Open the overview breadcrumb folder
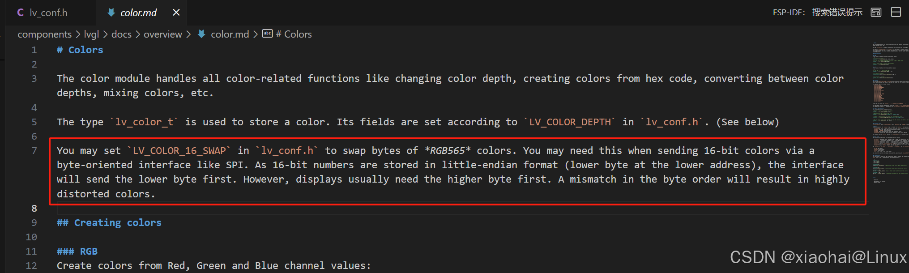 (x=162, y=34)
